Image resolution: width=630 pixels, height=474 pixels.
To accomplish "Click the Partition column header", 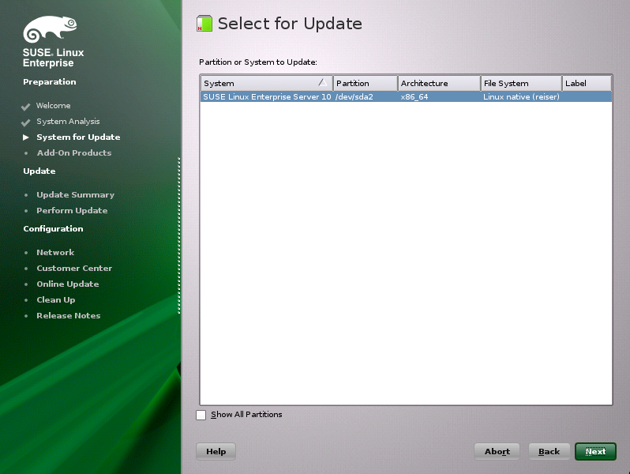I will 366,83.
